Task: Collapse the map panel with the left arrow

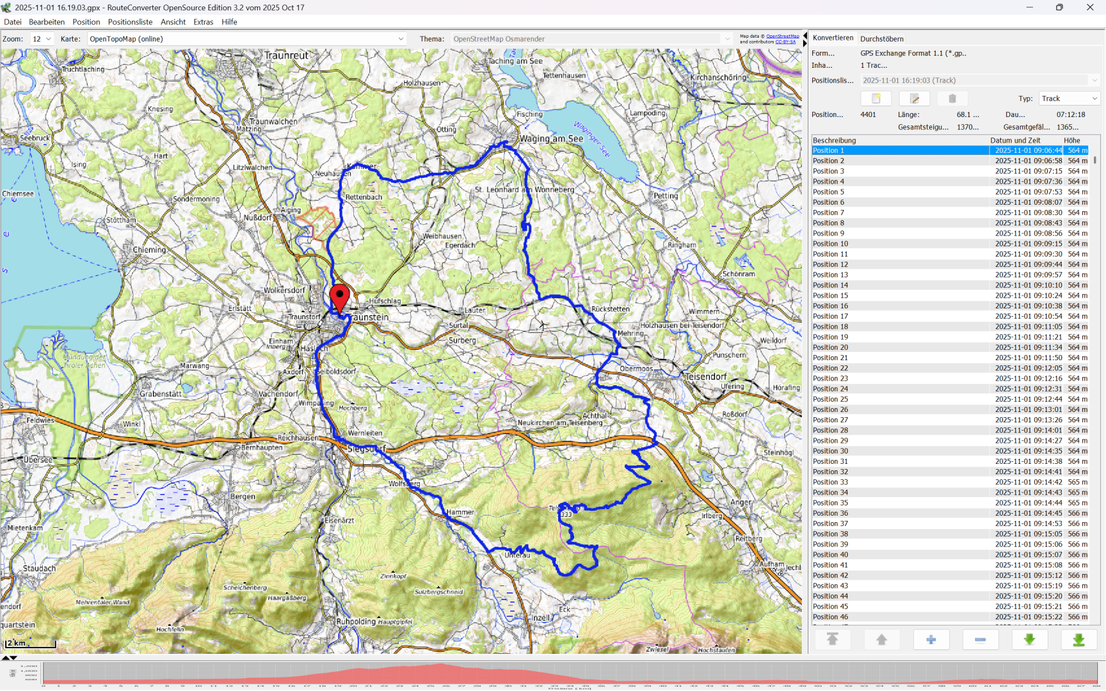Action: pyautogui.click(x=805, y=36)
